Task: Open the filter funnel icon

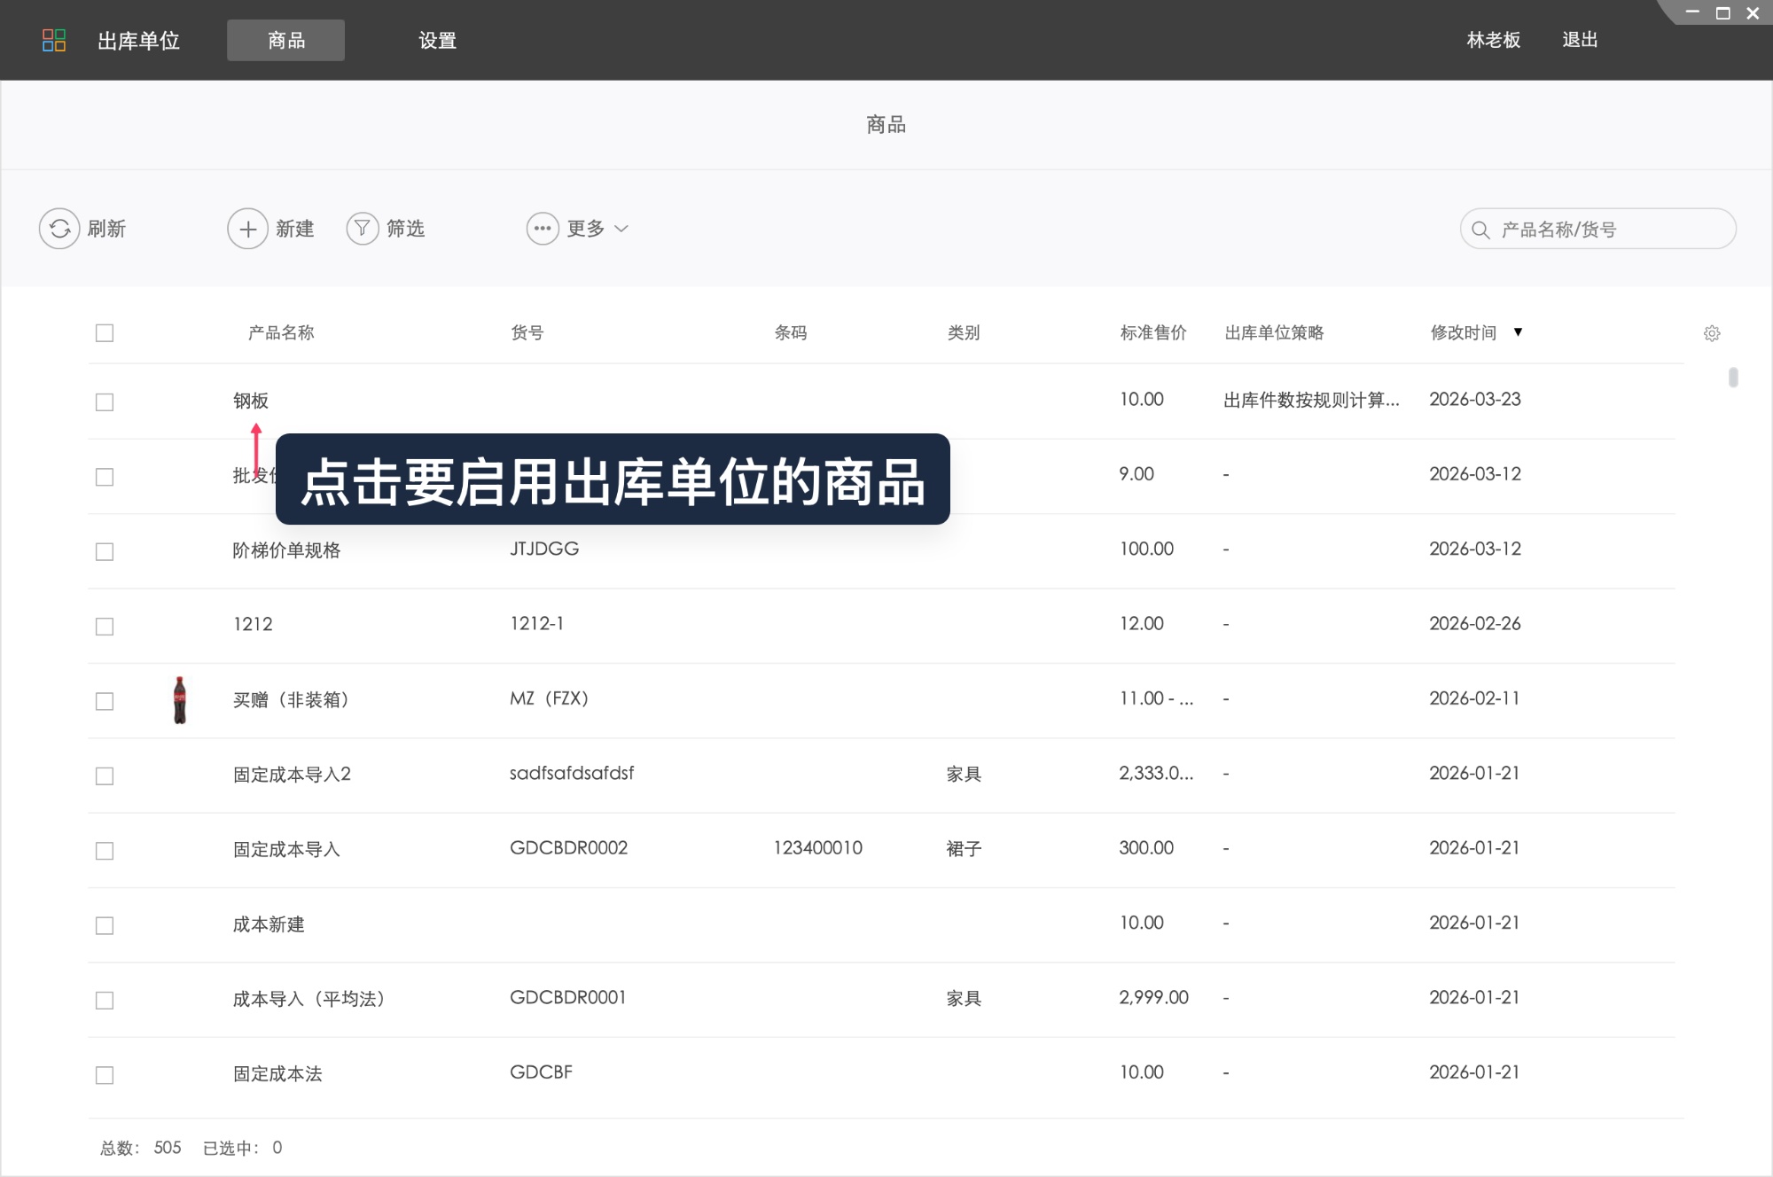Action: click(x=363, y=229)
